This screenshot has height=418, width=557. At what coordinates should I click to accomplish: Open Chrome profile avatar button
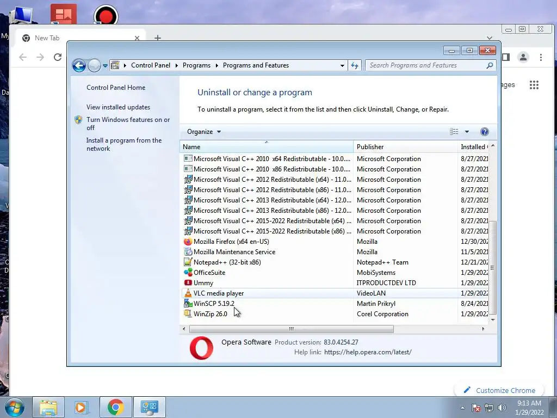pos(523,57)
